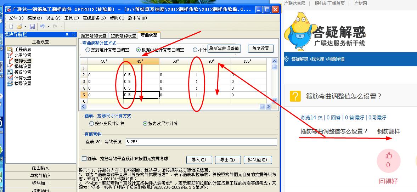Click the 钢筋翻样 tag on webpage
The image size is (417, 192).
(389, 131)
